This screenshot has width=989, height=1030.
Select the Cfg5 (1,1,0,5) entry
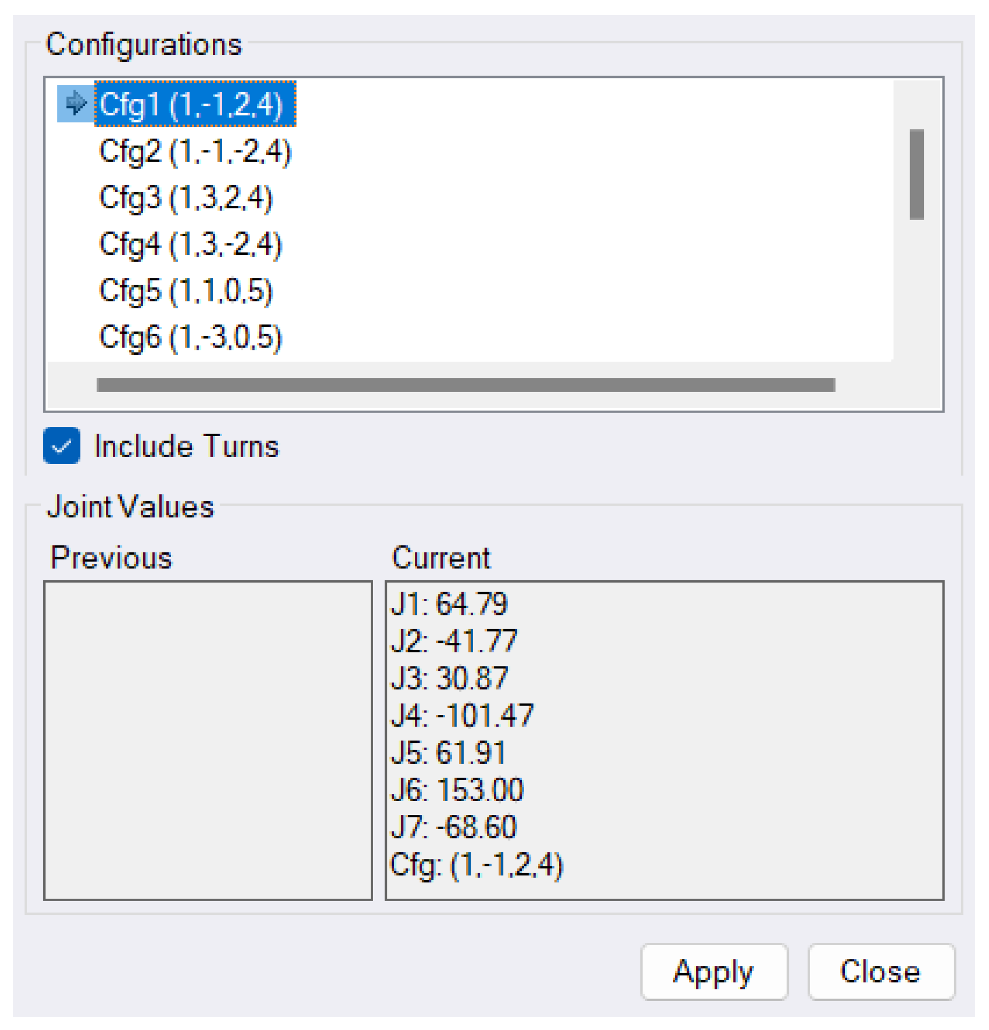186,291
